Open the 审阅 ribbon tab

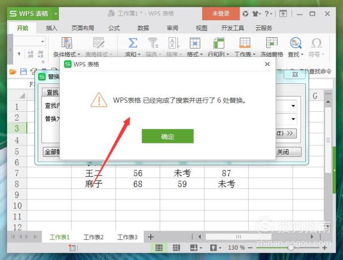point(172,28)
